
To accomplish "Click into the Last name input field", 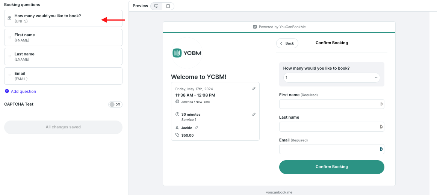I will [332, 127].
